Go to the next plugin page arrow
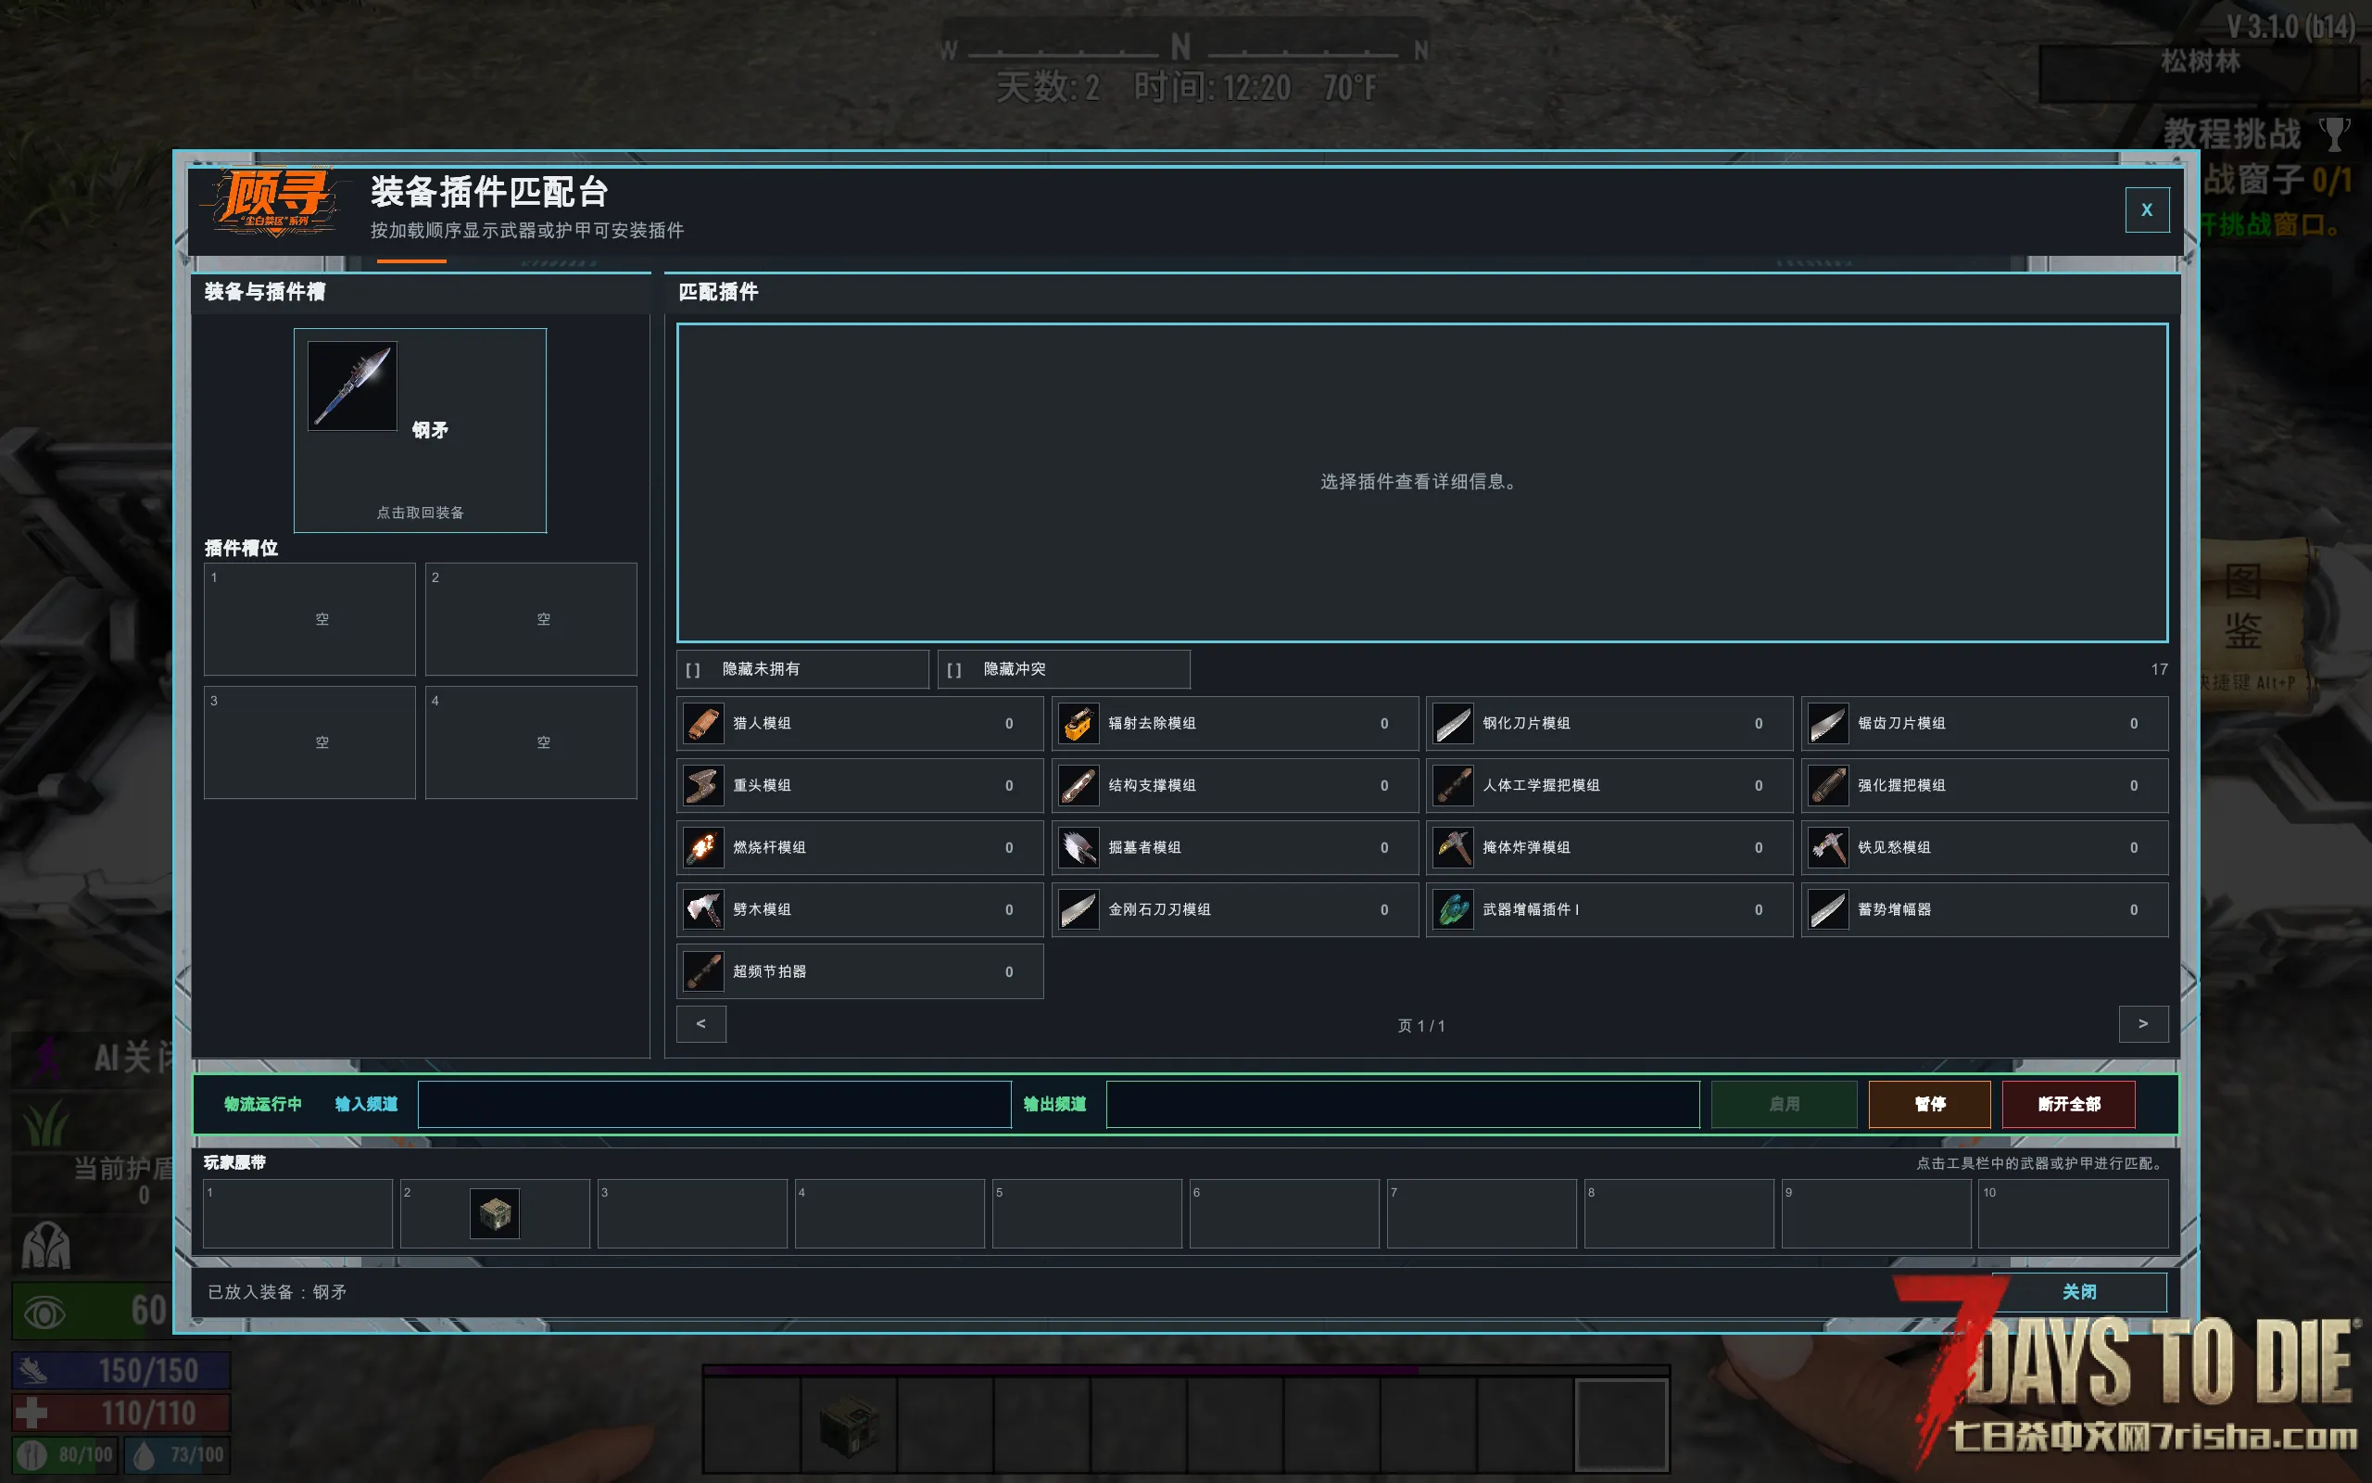Viewport: 2372px width, 1483px height. (x=2142, y=1024)
